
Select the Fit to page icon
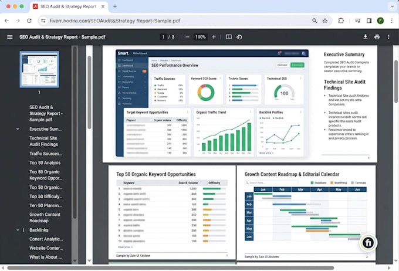tap(228, 37)
